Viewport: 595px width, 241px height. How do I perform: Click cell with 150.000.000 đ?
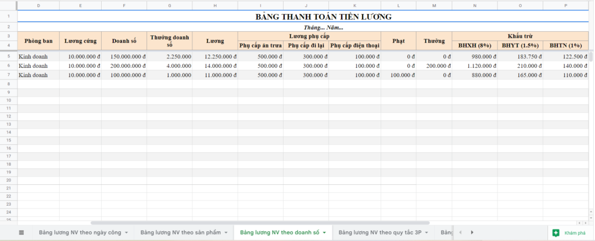[x=124, y=56]
